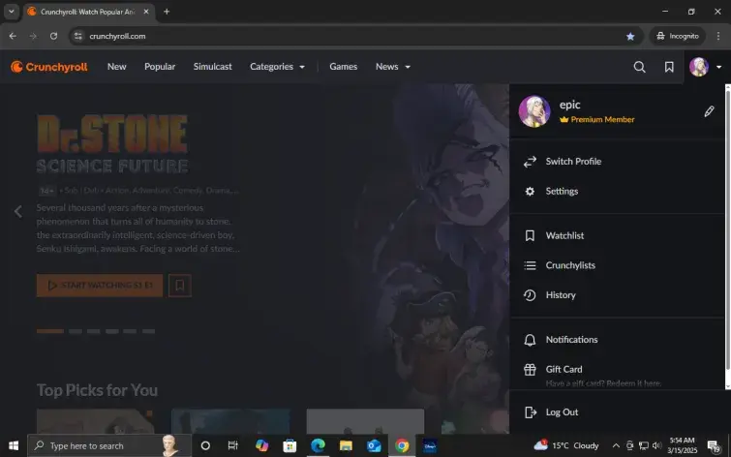Open Microsoft Edge on taskbar

[x=318, y=445]
